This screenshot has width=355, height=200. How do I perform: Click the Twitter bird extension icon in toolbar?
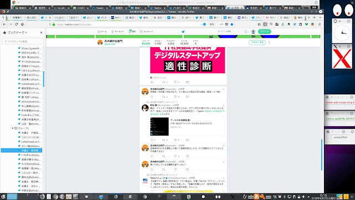tap(295, 24)
